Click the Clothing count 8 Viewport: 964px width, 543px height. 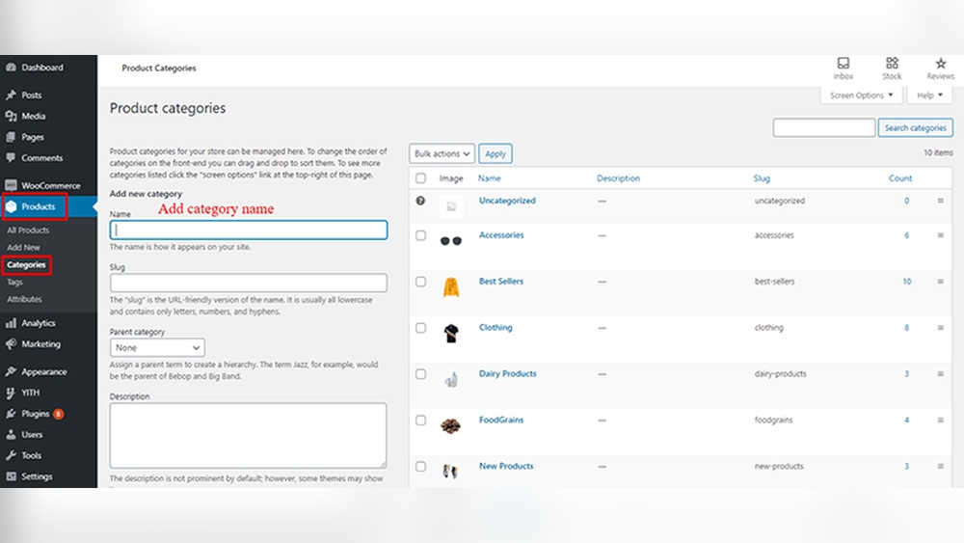click(x=906, y=328)
